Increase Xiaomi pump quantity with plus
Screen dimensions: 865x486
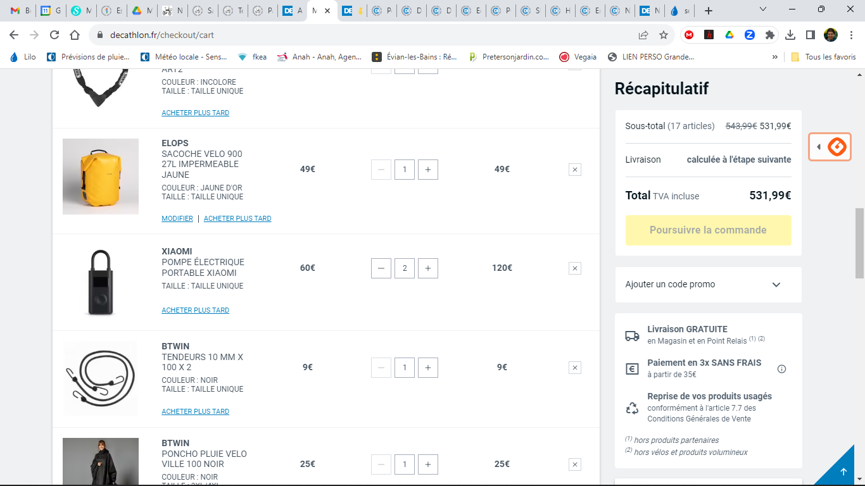coord(428,268)
